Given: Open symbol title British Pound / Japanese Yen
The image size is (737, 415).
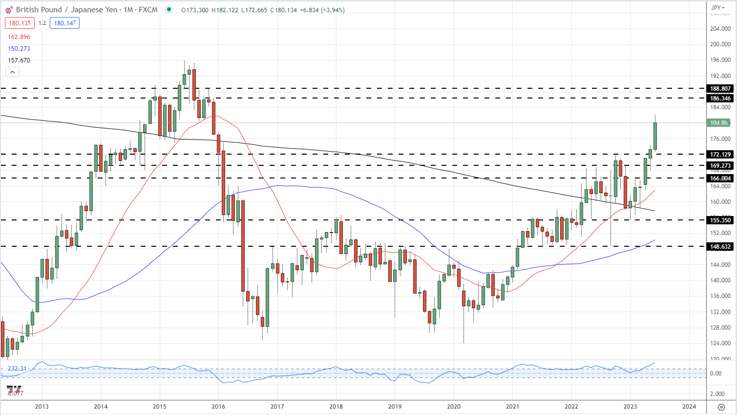Looking at the screenshot, I should (66, 10).
